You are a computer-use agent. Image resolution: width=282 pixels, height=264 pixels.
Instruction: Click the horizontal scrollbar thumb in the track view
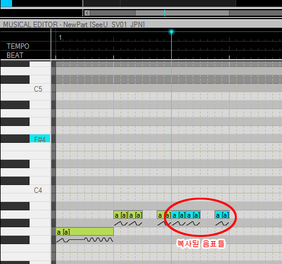click(x=182, y=13)
